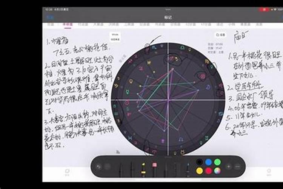This screenshot has height=189, width=283.
Task: Switch to the 日返盘 tab
Action: click(x=145, y=25)
